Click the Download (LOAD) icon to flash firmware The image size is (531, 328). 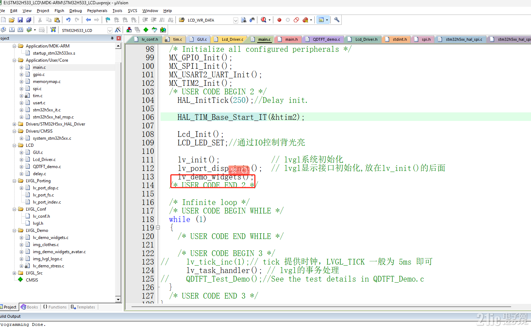53,30
